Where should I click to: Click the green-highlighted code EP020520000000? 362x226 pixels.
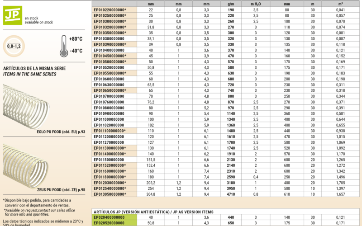point(109,223)
